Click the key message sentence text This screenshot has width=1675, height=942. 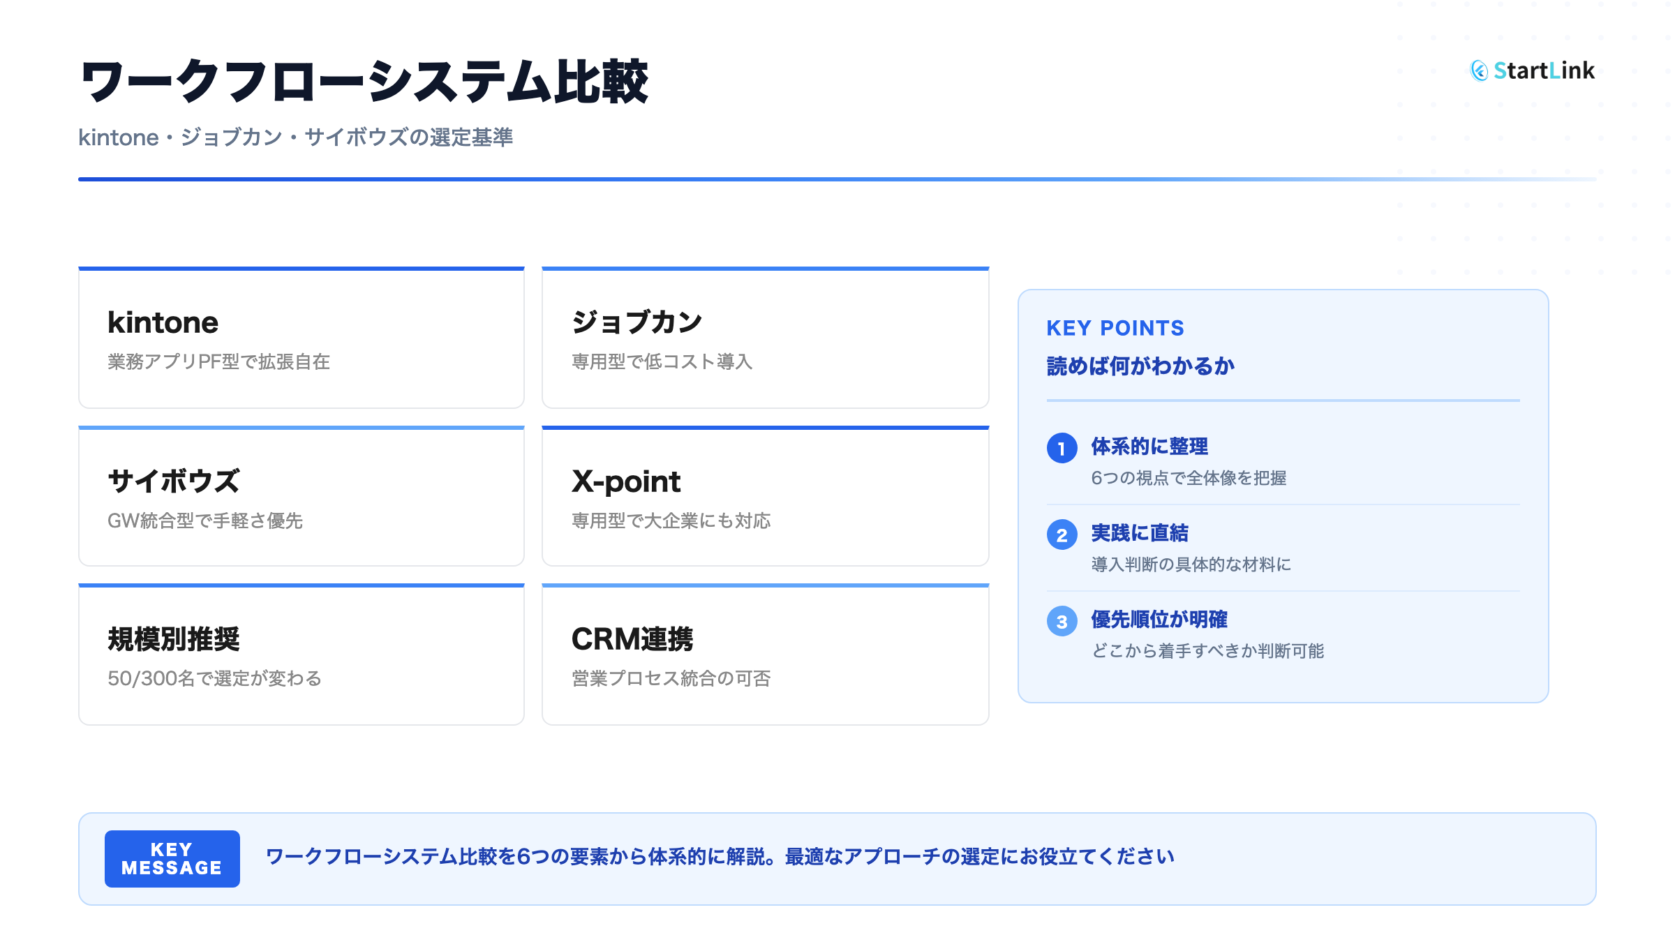pos(720,857)
